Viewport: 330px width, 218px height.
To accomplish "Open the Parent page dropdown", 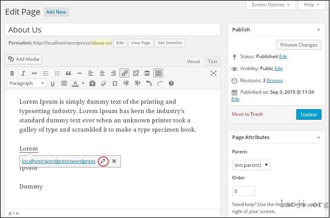I will click(x=251, y=165).
